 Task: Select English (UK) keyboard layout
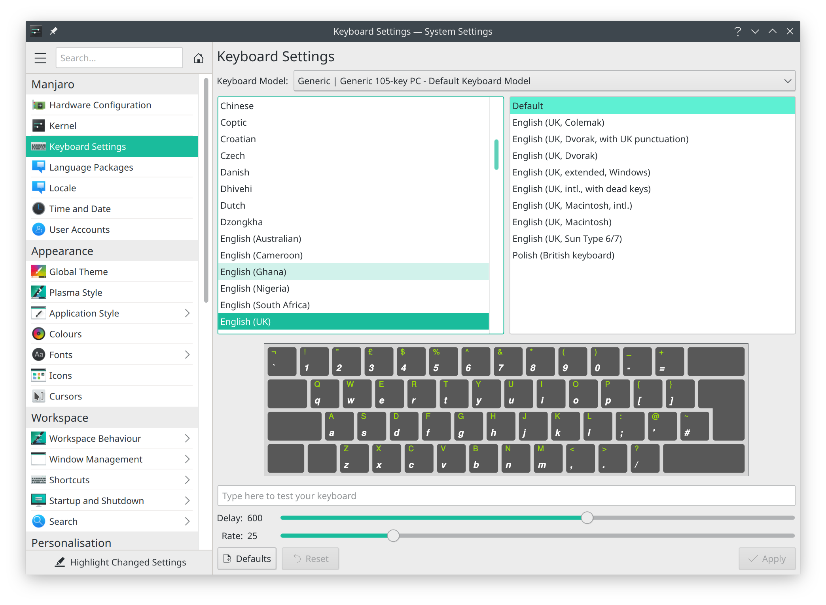click(x=356, y=321)
